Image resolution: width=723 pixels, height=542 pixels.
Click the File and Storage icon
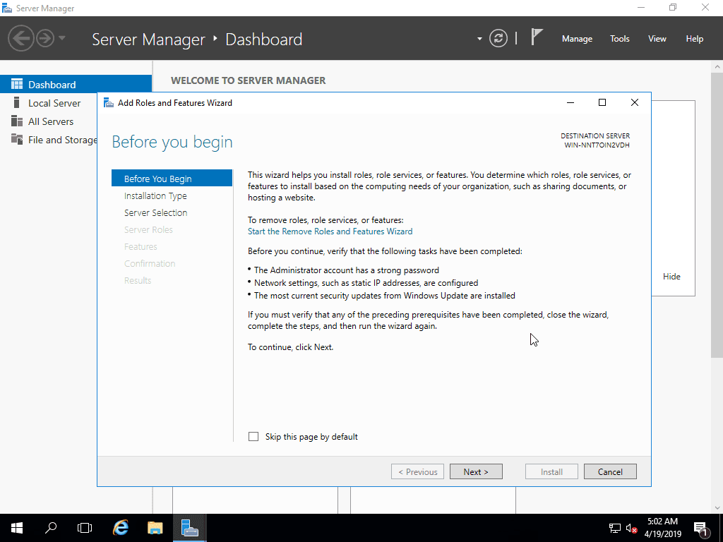17,139
